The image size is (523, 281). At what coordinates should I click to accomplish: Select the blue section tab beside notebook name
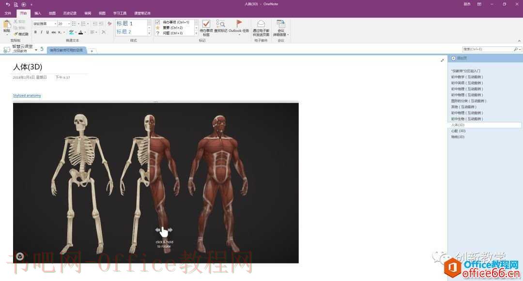pyautogui.click(x=66, y=50)
